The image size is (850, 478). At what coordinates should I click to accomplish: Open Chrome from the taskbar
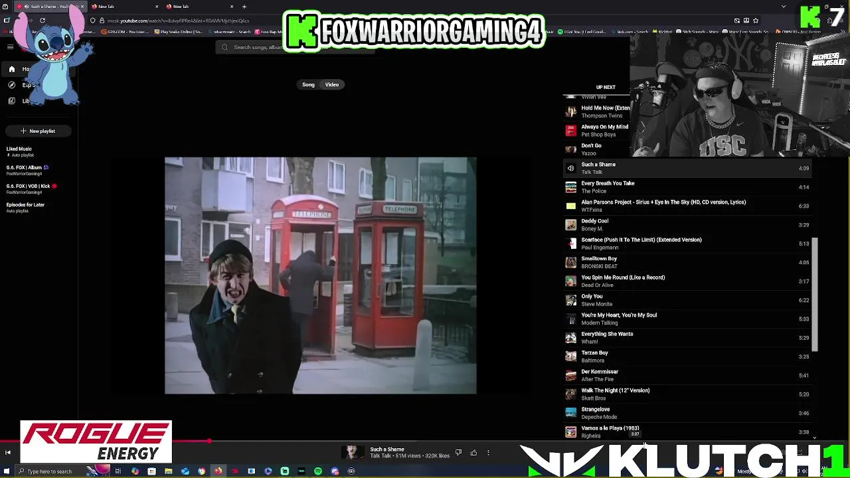202,471
